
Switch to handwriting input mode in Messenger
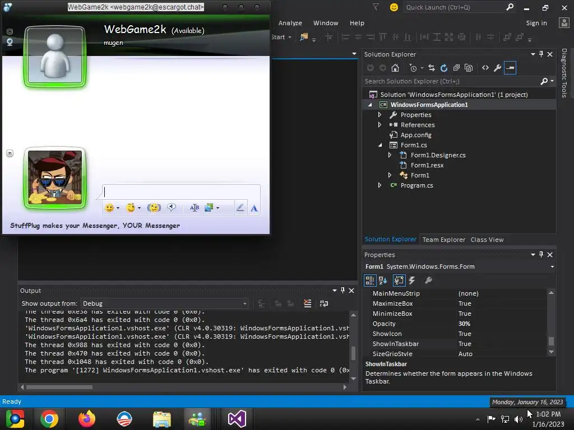coord(240,208)
